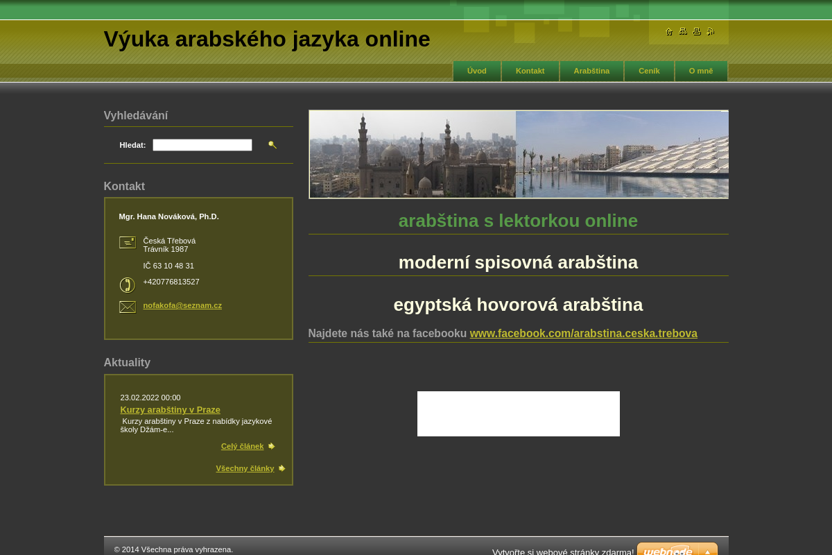Open the Ceník menu item
This screenshot has width=832, height=555.
click(649, 71)
